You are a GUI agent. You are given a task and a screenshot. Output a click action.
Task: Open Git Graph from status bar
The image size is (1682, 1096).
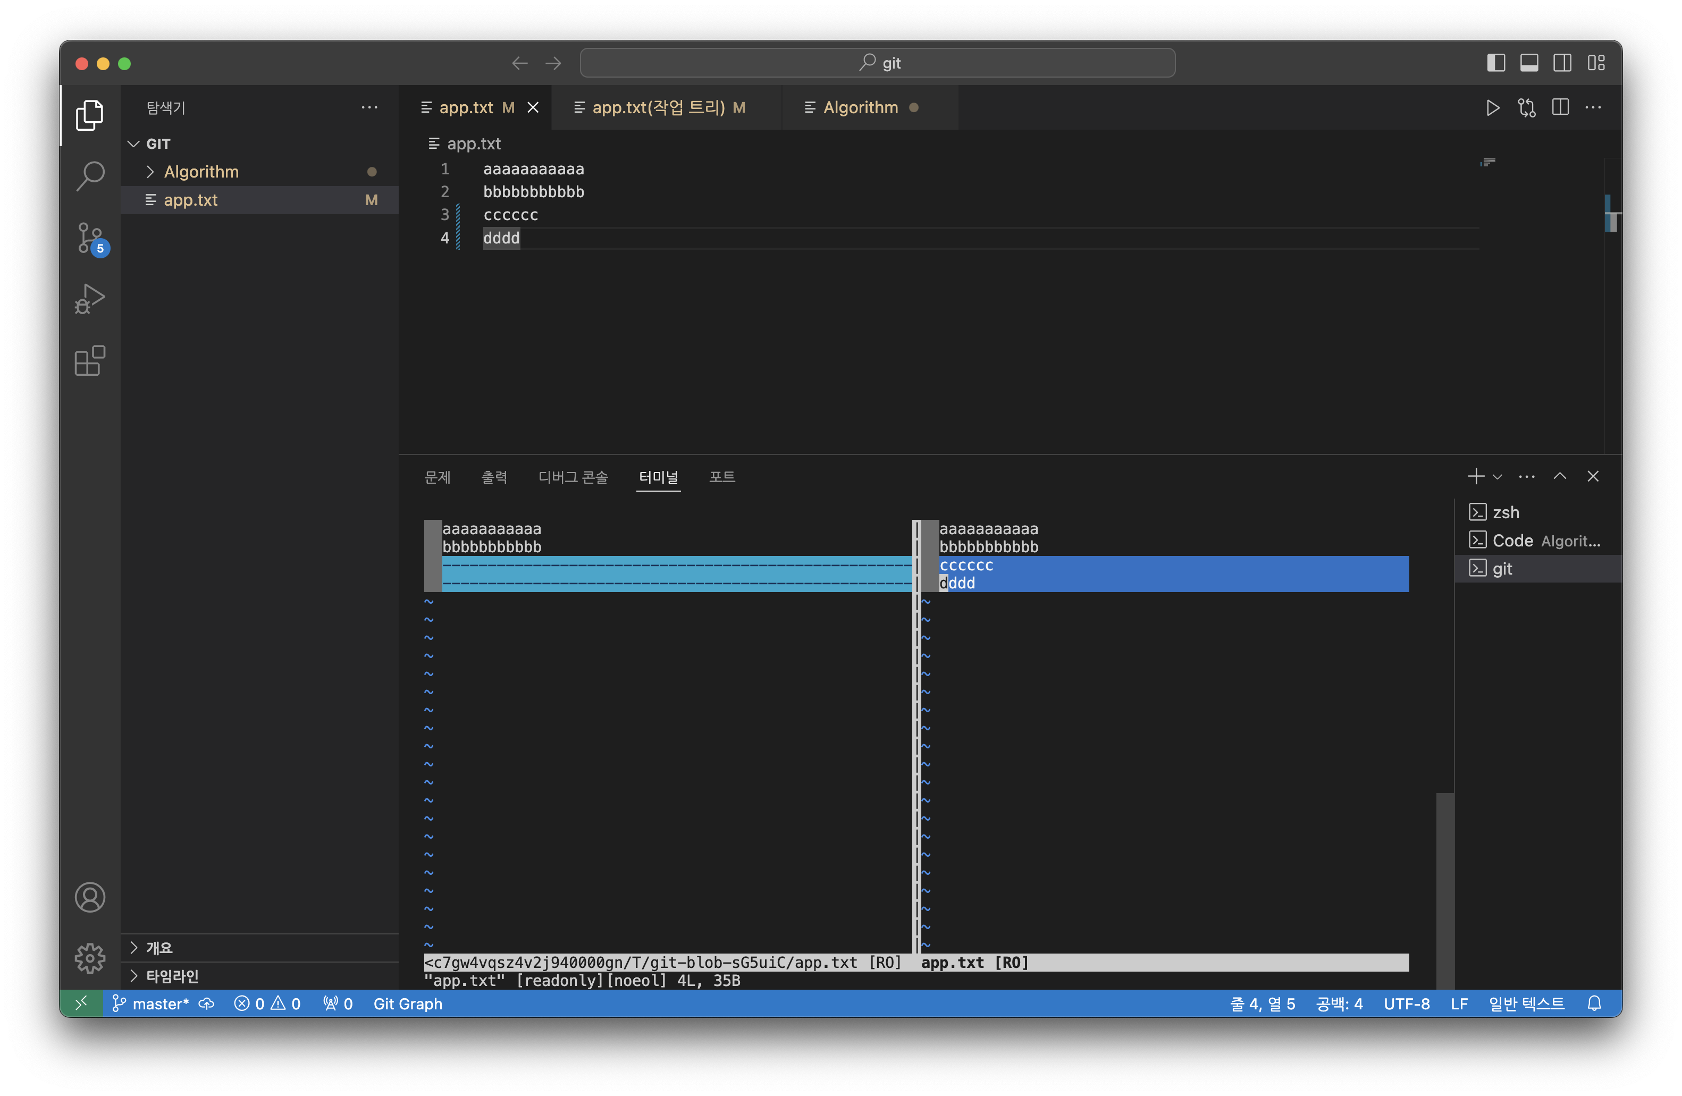pyautogui.click(x=407, y=1004)
